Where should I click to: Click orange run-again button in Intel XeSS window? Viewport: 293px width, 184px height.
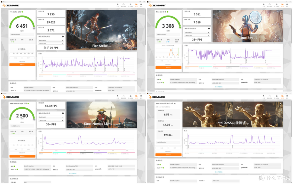click(168, 155)
